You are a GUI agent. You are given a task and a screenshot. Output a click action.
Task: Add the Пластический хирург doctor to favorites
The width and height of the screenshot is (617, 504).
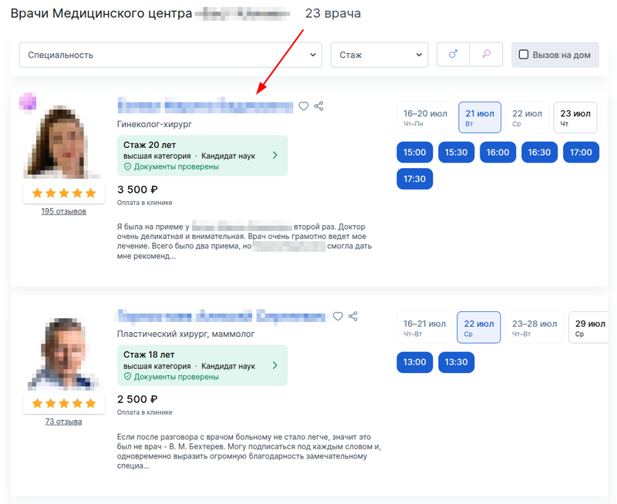[338, 316]
